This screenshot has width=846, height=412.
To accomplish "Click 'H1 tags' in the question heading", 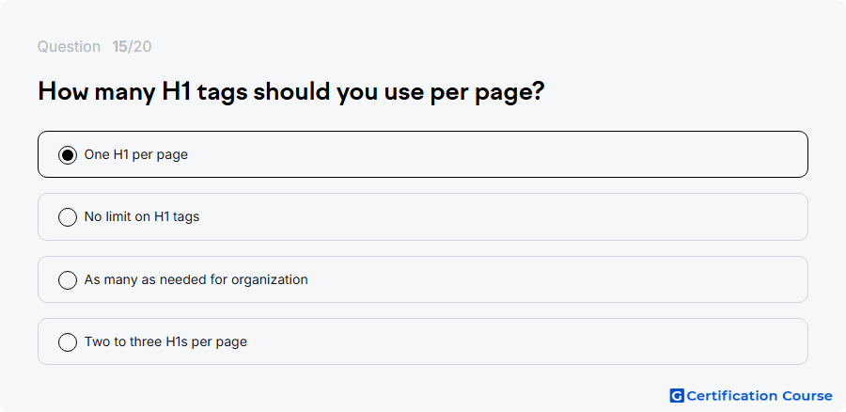I will pyautogui.click(x=205, y=92).
